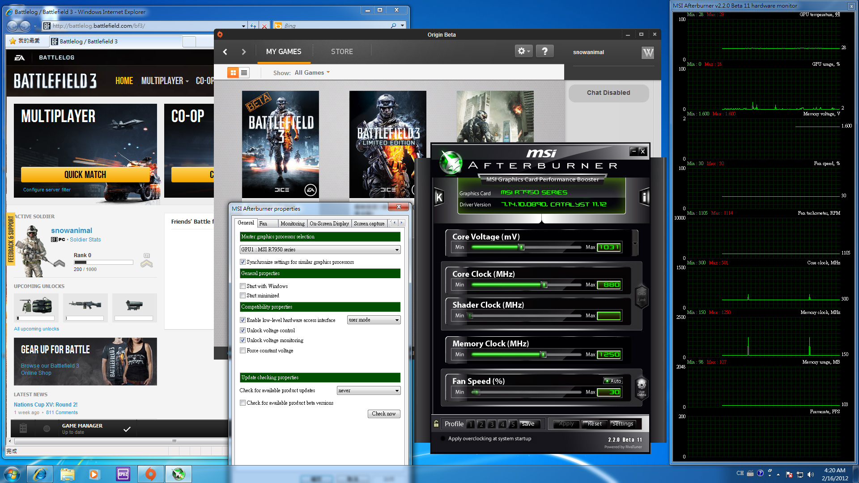Viewport: 859px width, 483px height.
Task: Open MSI Afterburner from the taskbar
Action: pyautogui.click(x=179, y=474)
